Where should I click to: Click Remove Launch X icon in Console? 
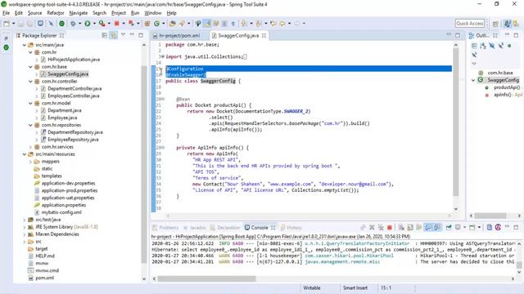coord(372,228)
